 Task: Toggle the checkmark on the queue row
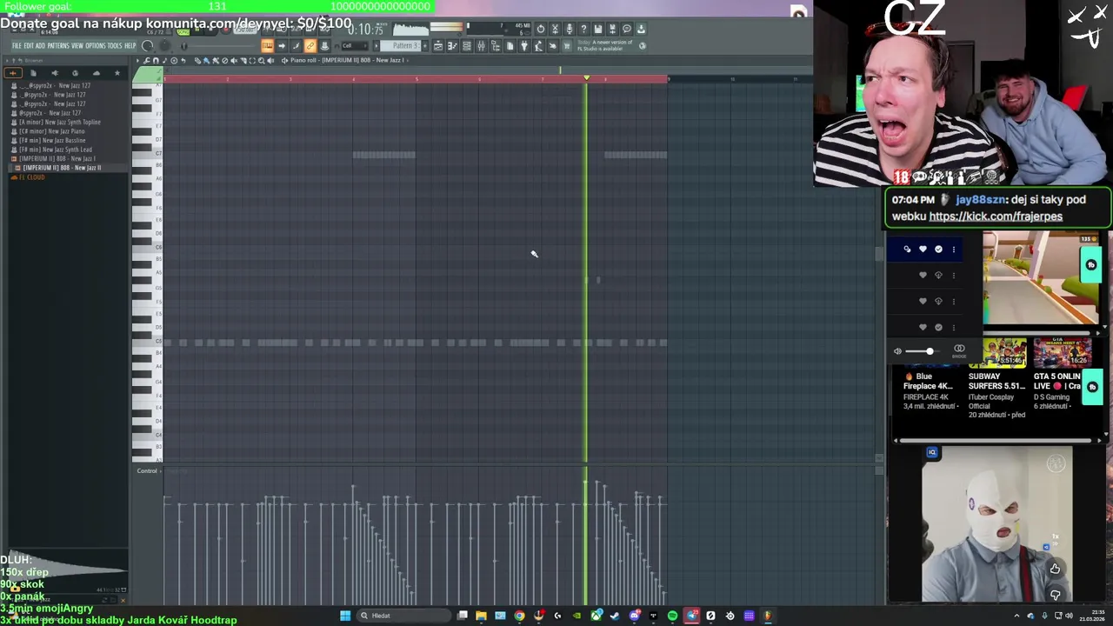click(x=938, y=250)
